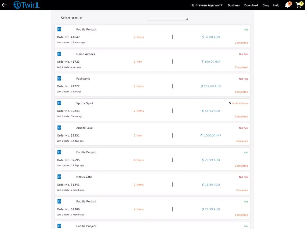The width and height of the screenshot is (305, 229).
Task: Click the 4 Items count on order 37695
Action: coord(139,160)
